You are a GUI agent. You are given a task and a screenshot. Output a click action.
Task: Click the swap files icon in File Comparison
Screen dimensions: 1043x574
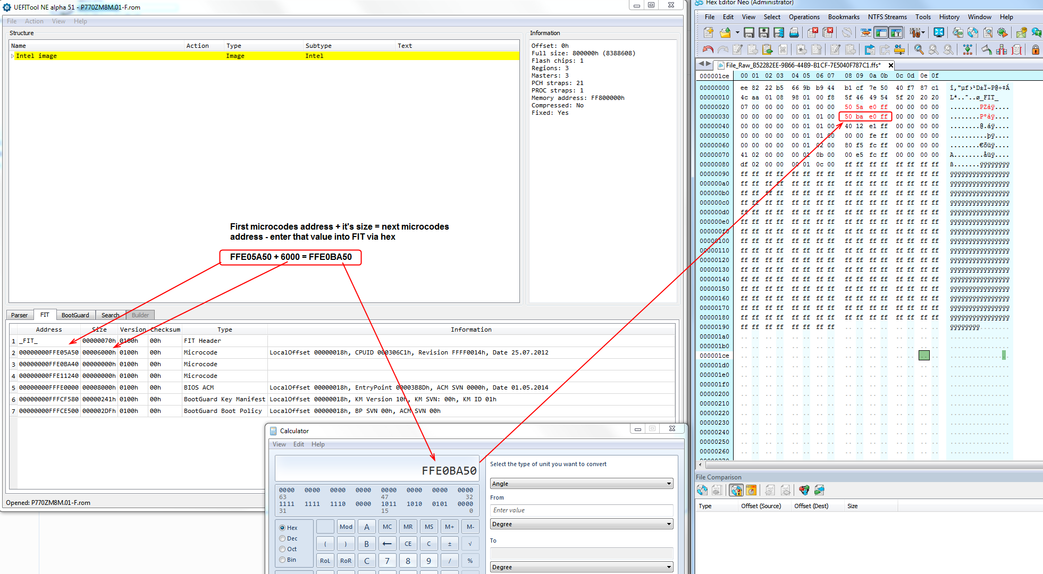[819, 490]
